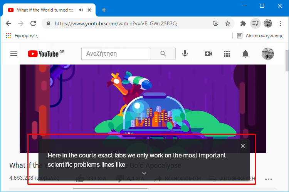Open Chrome's three-dot menu
289x192 pixels.
281,23
